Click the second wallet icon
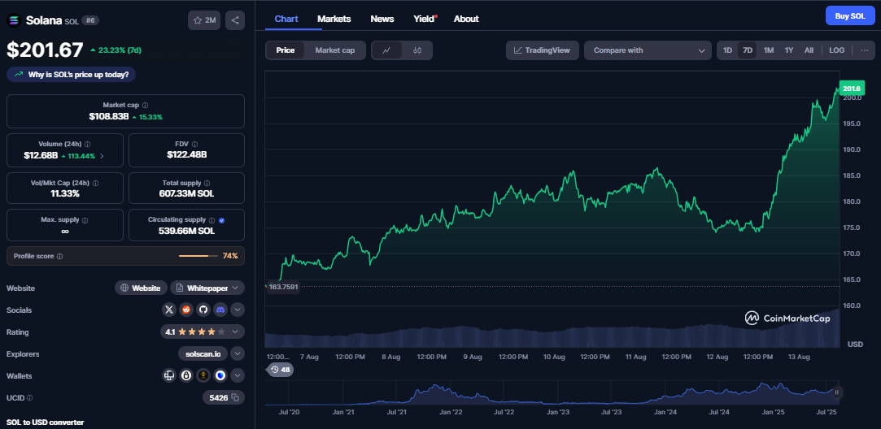The width and height of the screenshot is (881, 429). click(x=186, y=375)
